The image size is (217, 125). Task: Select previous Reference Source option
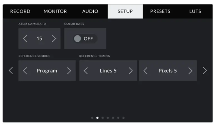[x=25, y=71]
